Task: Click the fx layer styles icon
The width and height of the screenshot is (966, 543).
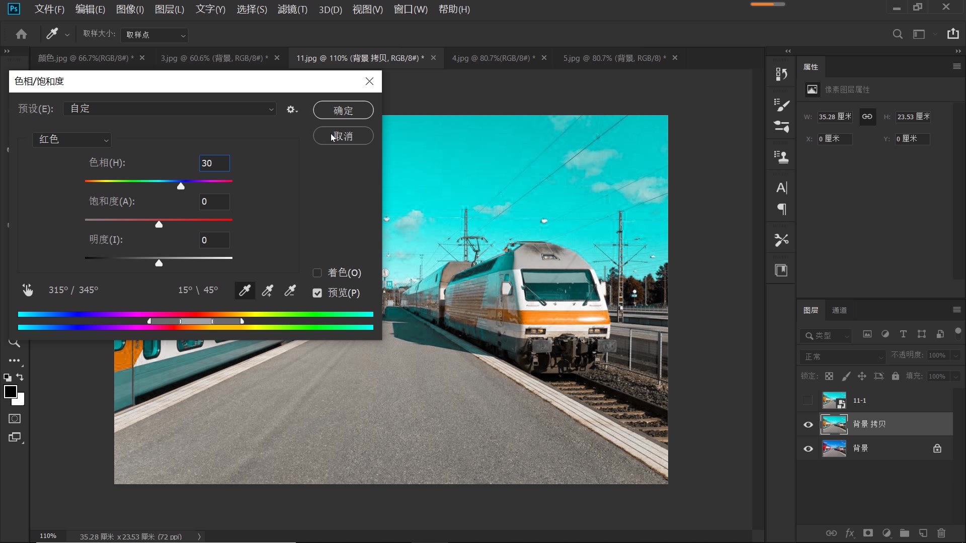Action: [x=850, y=533]
